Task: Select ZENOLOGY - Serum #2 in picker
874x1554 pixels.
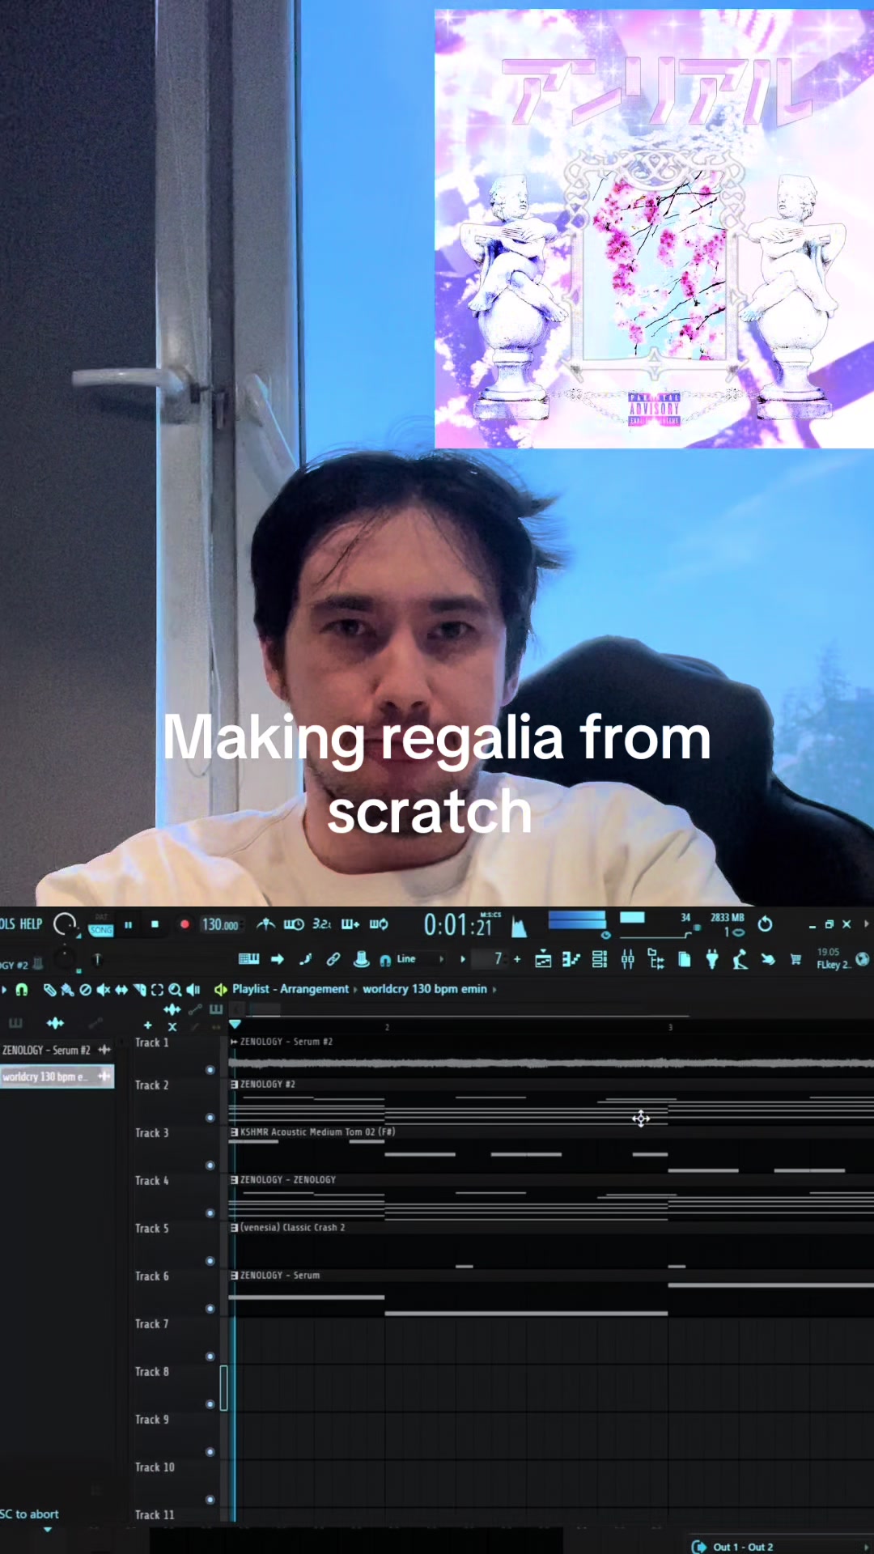Action: coord(57,1050)
